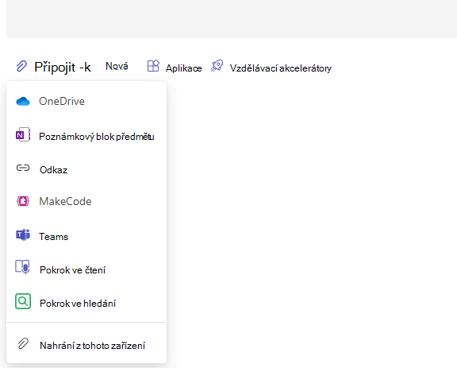Click the MakeCode icon

pos(23,201)
